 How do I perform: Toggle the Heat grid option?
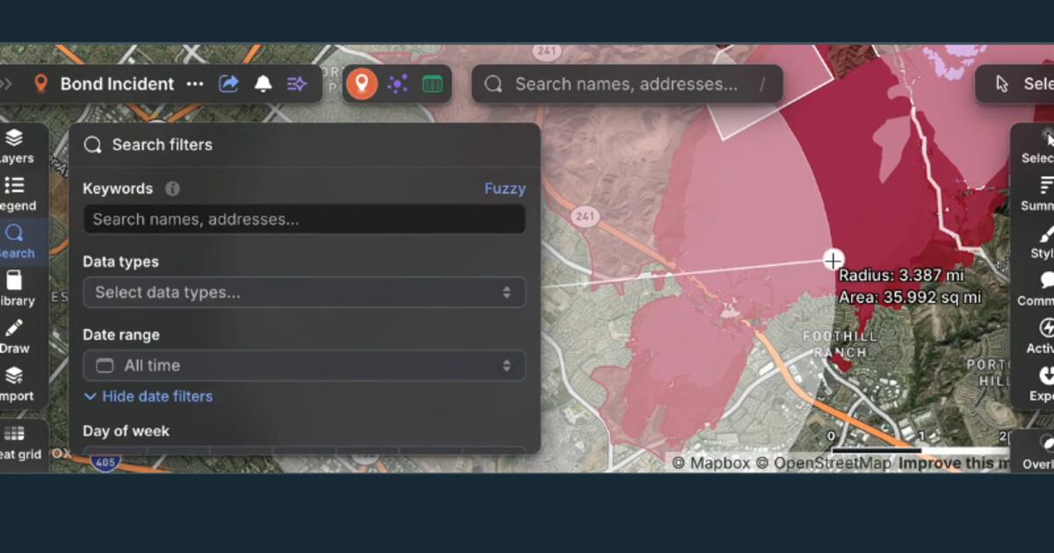(18, 442)
